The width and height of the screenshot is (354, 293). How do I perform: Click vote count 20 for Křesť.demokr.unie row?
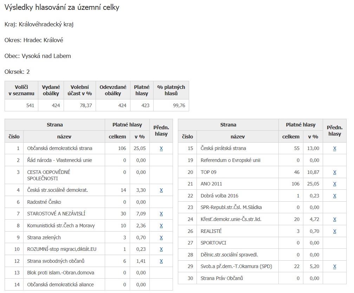(x=297, y=219)
